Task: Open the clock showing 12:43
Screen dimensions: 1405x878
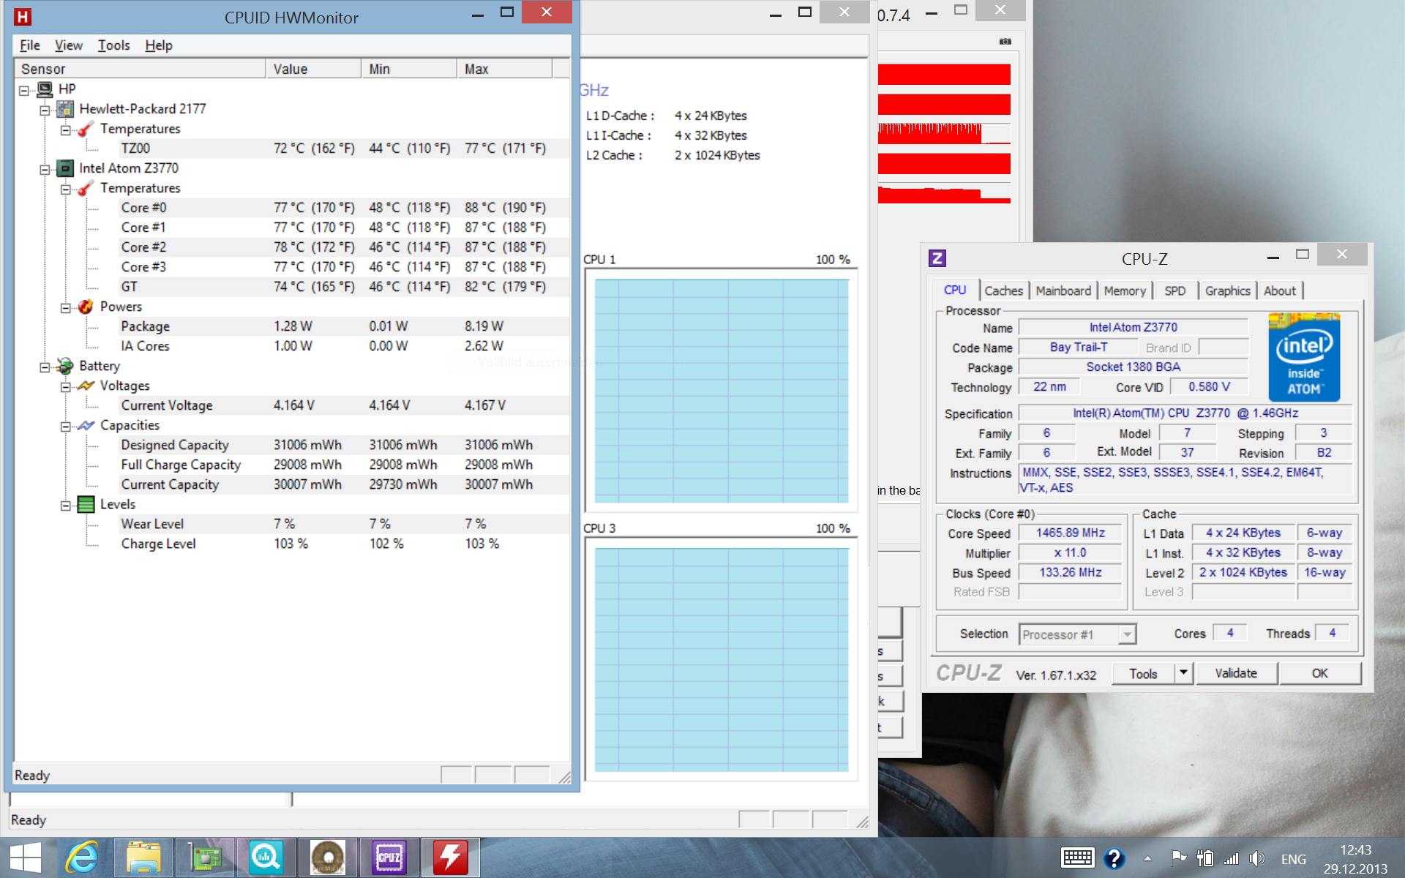Action: tap(1355, 850)
